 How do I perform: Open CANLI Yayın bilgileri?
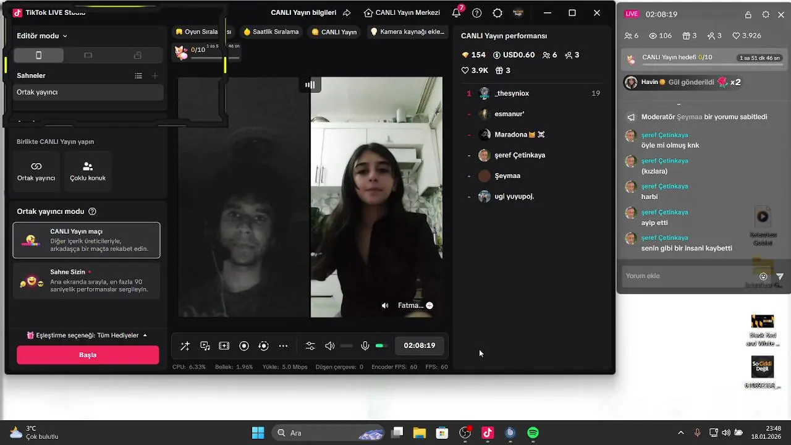[303, 12]
